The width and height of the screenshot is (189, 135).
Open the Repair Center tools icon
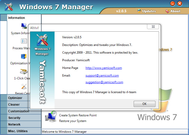click(x=24, y=86)
